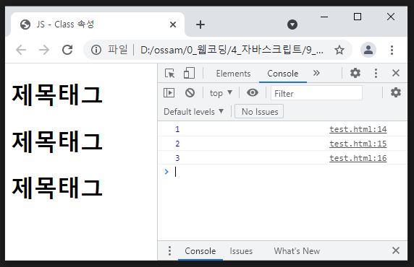
Task: Bookmark this page with the star icon
Action: (x=339, y=50)
